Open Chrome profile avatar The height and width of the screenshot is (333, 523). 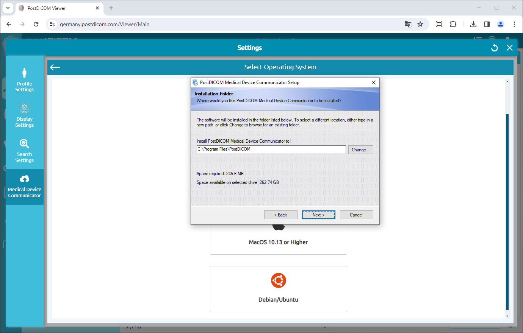click(501, 24)
